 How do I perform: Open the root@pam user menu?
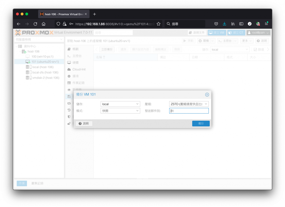258,33
